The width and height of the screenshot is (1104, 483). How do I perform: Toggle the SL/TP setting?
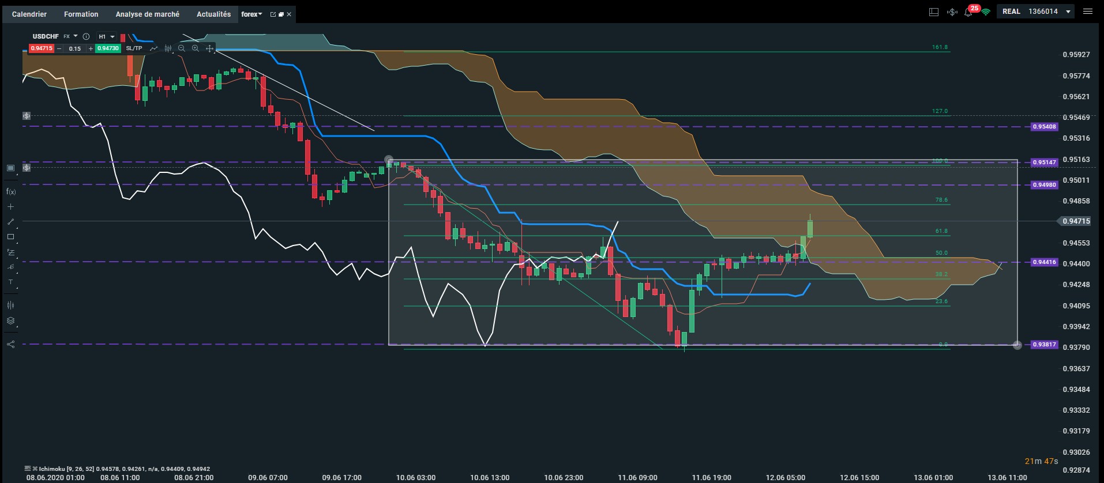point(134,48)
